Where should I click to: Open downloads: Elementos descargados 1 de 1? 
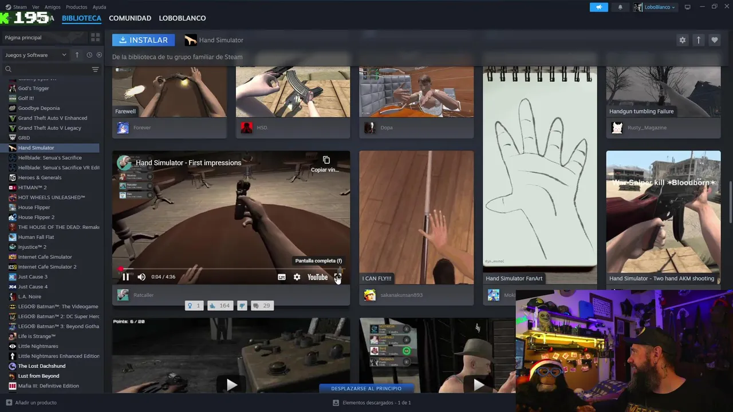point(372,403)
